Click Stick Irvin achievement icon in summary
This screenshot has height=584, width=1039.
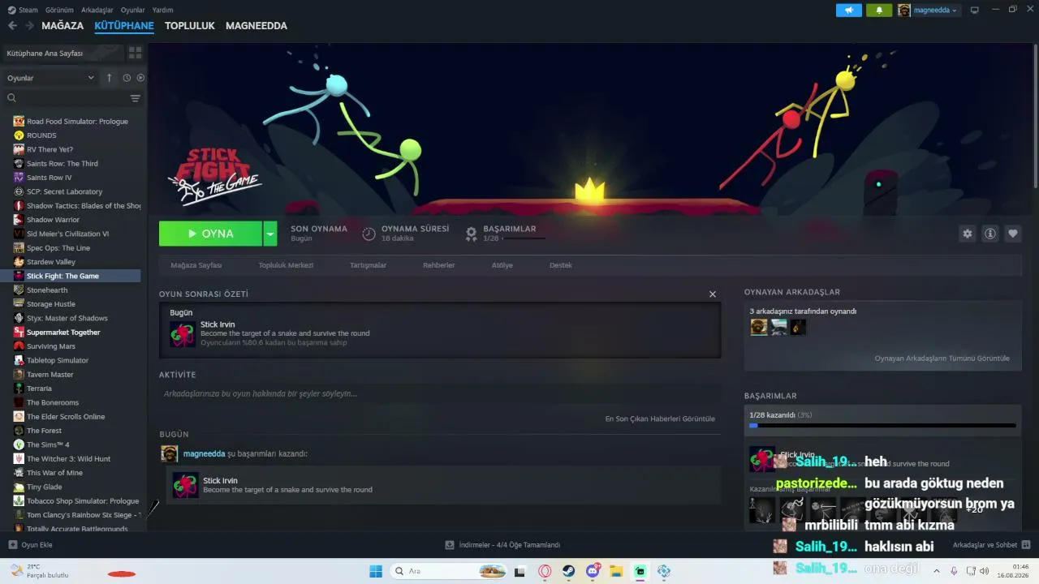(x=183, y=334)
